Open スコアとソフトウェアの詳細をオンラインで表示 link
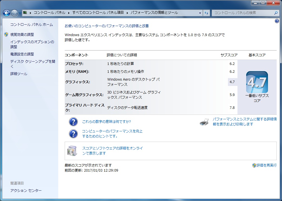Viewport: 282px width, 201px height. pos(113,151)
